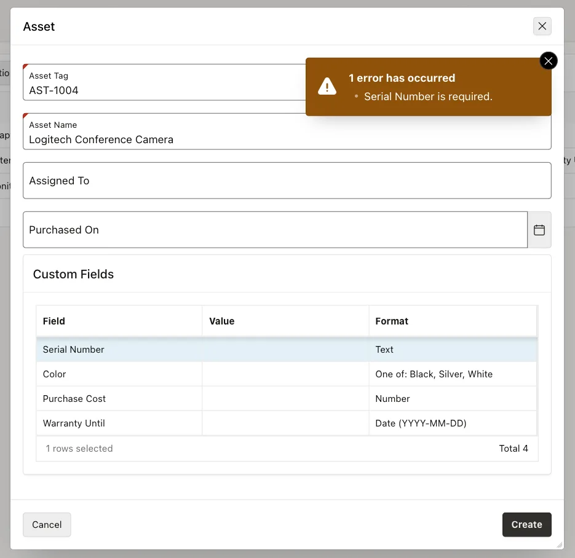Click the warning triangle icon in the error banner
The width and height of the screenshot is (575, 558).
(327, 87)
